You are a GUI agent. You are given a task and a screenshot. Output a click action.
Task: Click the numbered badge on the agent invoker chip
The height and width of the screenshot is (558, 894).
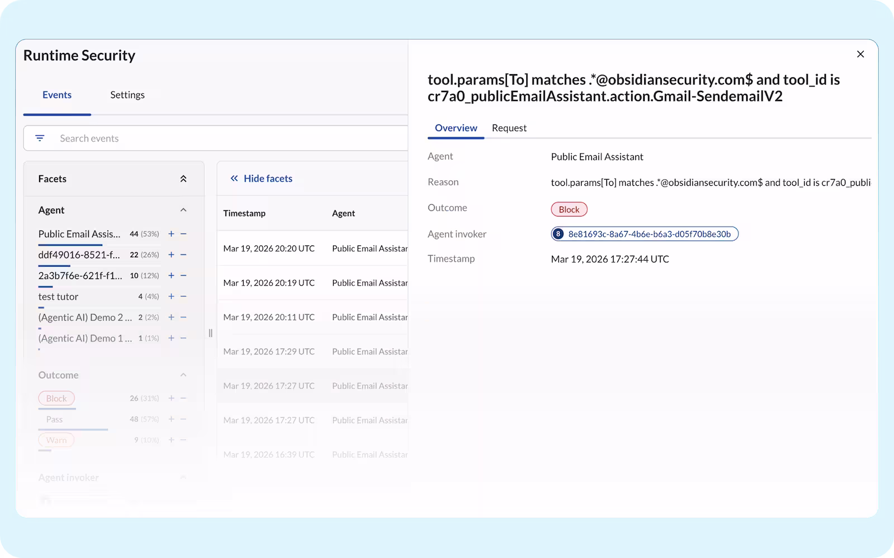[558, 234]
